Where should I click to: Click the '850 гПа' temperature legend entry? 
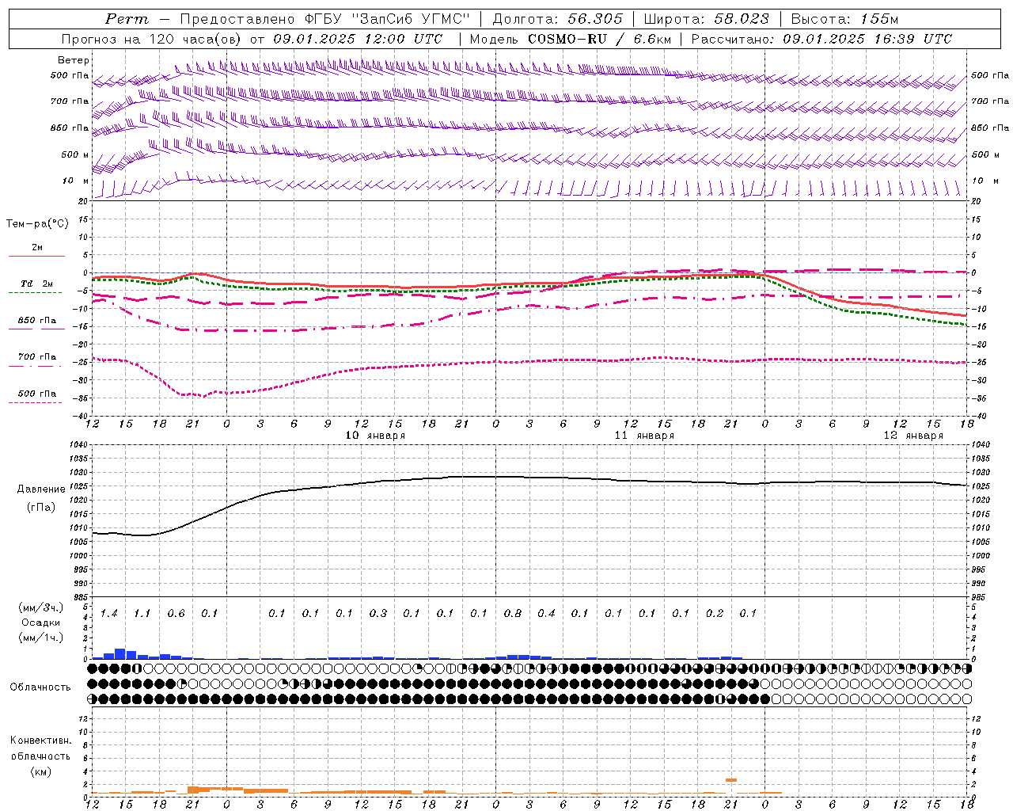36,321
